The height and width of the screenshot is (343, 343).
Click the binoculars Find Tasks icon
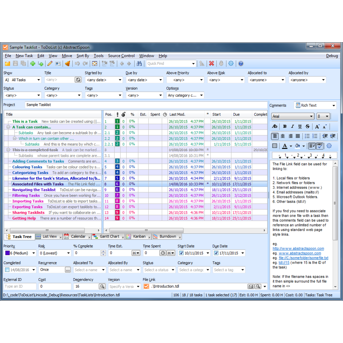139,64
